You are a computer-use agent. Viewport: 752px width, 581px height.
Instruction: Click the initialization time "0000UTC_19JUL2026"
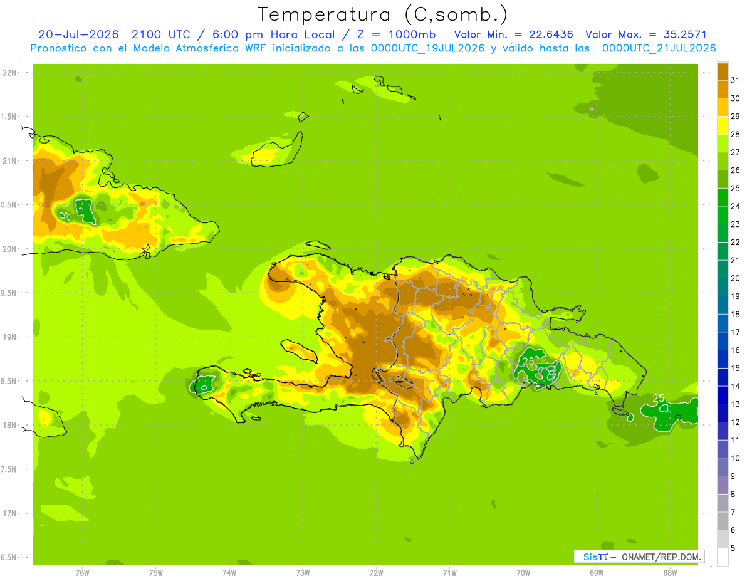click(429, 48)
